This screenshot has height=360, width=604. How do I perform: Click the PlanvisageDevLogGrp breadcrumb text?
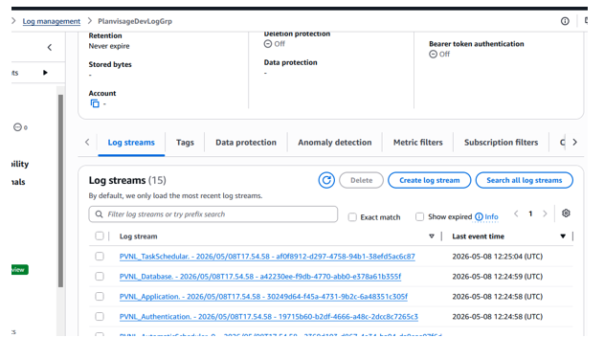[x=135, y=21]
